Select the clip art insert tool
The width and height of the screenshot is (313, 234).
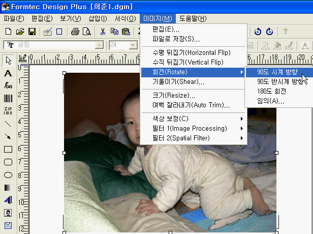[8, 213]
